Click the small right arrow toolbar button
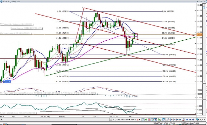 113,120
